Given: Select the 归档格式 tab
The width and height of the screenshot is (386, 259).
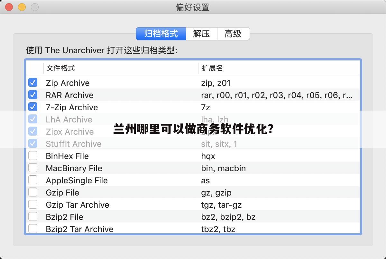Looking at the screenshot, I should tap(161, 34).
